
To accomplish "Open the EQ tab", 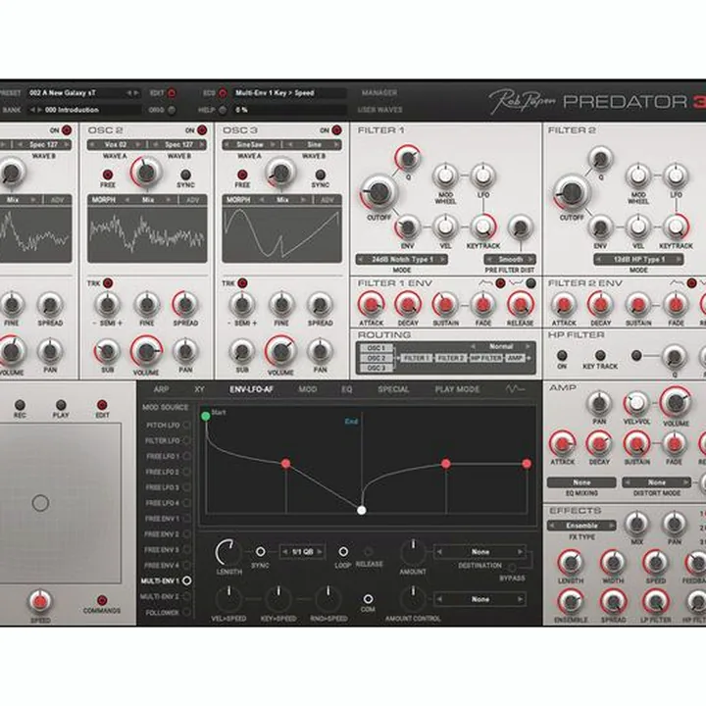I will click(x=347, y=389).
